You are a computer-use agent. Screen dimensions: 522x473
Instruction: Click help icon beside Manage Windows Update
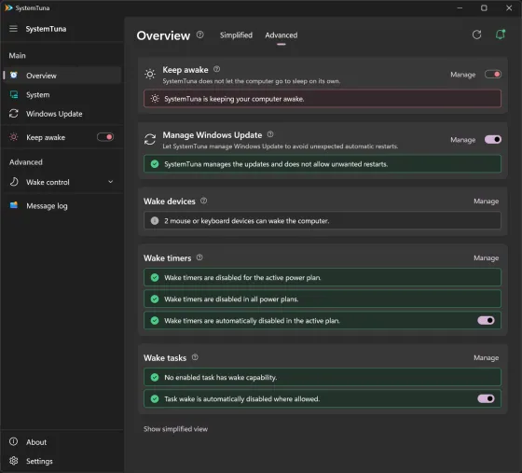coord(270,134)
